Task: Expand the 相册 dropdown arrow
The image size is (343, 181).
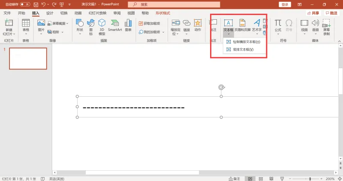Action: 62,32
